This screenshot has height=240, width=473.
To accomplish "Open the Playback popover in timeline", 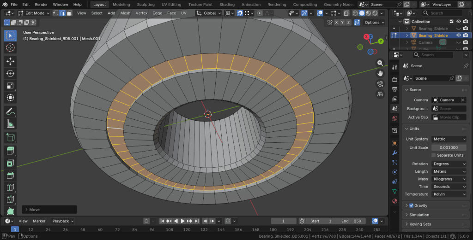I will 63,221.
